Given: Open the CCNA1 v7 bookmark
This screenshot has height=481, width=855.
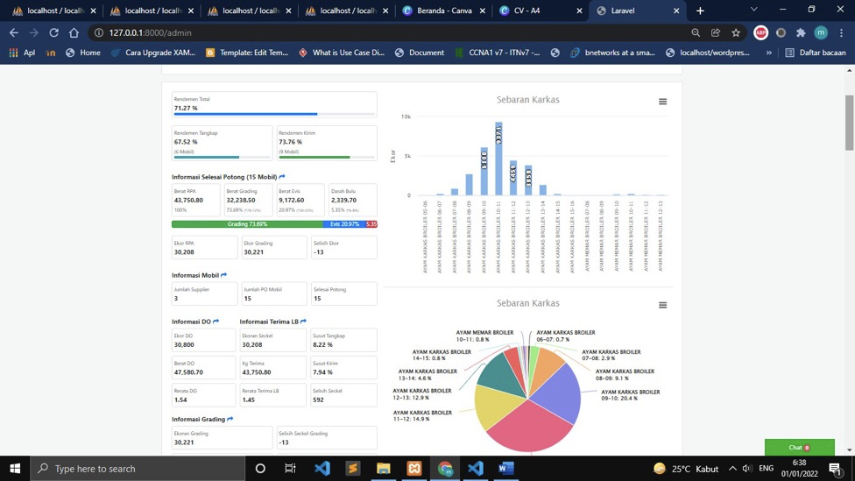Looking at the screenshot, I should pos(497,53).
